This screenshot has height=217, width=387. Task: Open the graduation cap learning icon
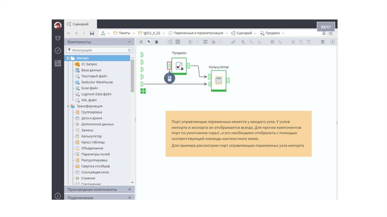click(58, 38)
